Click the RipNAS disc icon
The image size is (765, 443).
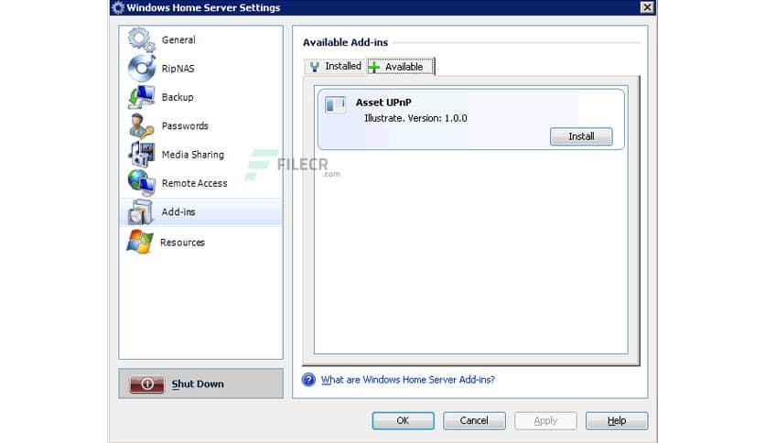(x=142, y=69)
